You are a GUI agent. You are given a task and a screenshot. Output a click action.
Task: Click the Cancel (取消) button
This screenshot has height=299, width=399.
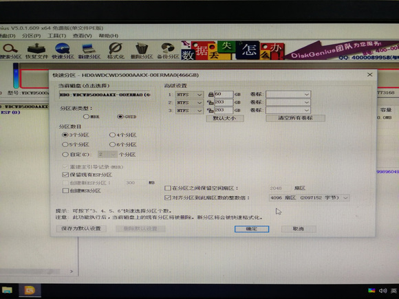299,229
